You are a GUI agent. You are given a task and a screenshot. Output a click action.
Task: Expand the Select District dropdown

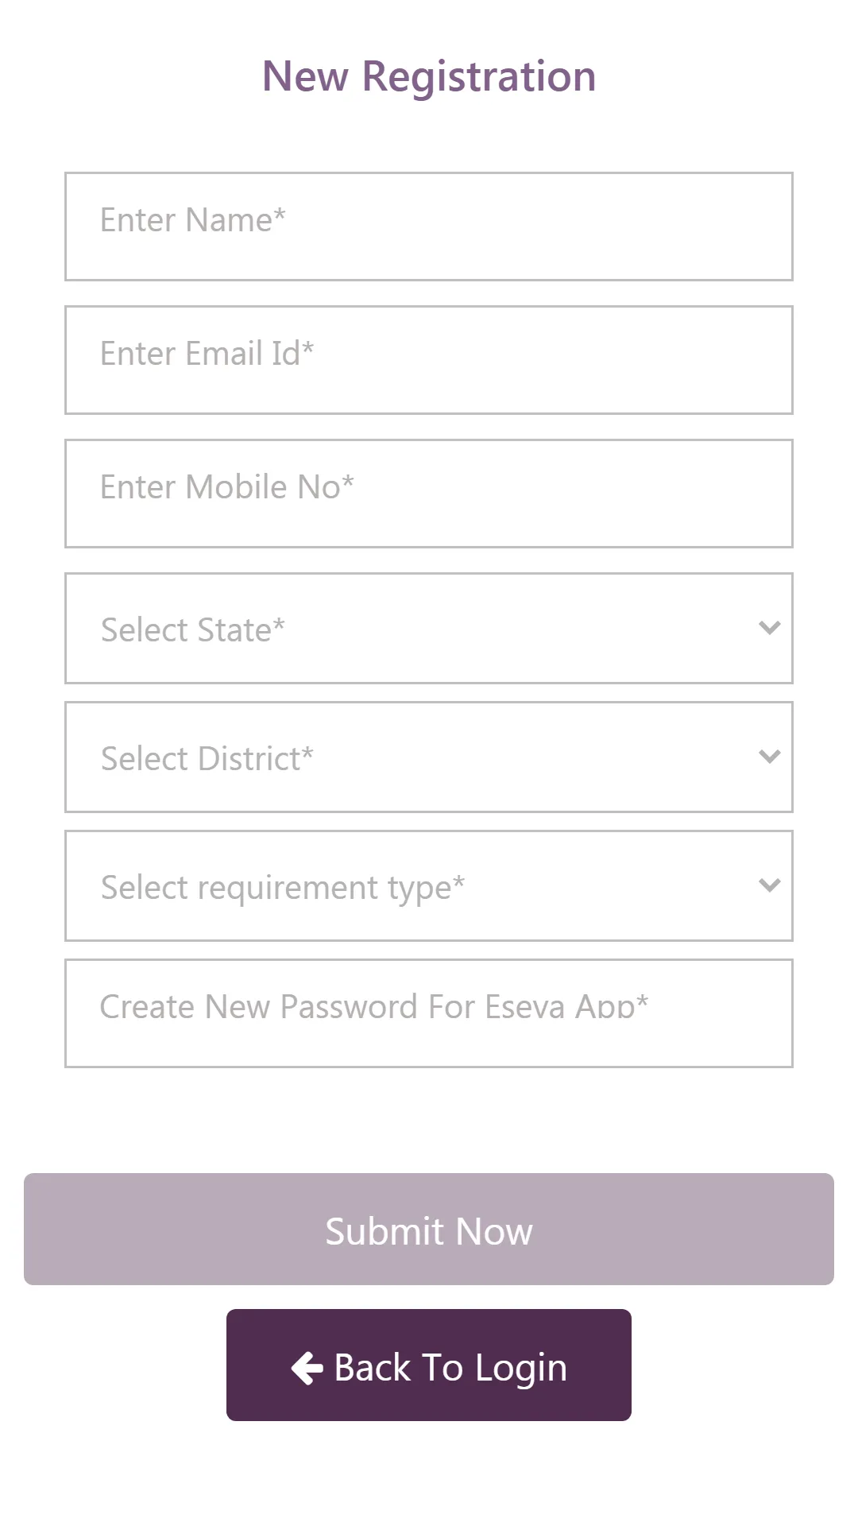(429, 757)
